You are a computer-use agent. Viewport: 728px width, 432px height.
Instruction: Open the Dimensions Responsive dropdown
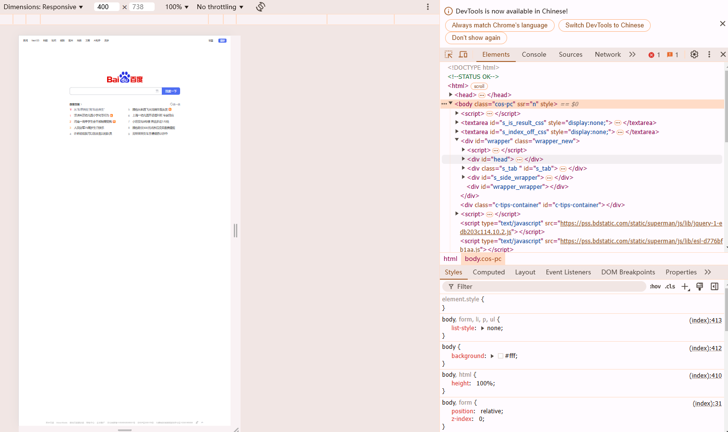click(43, 7)
